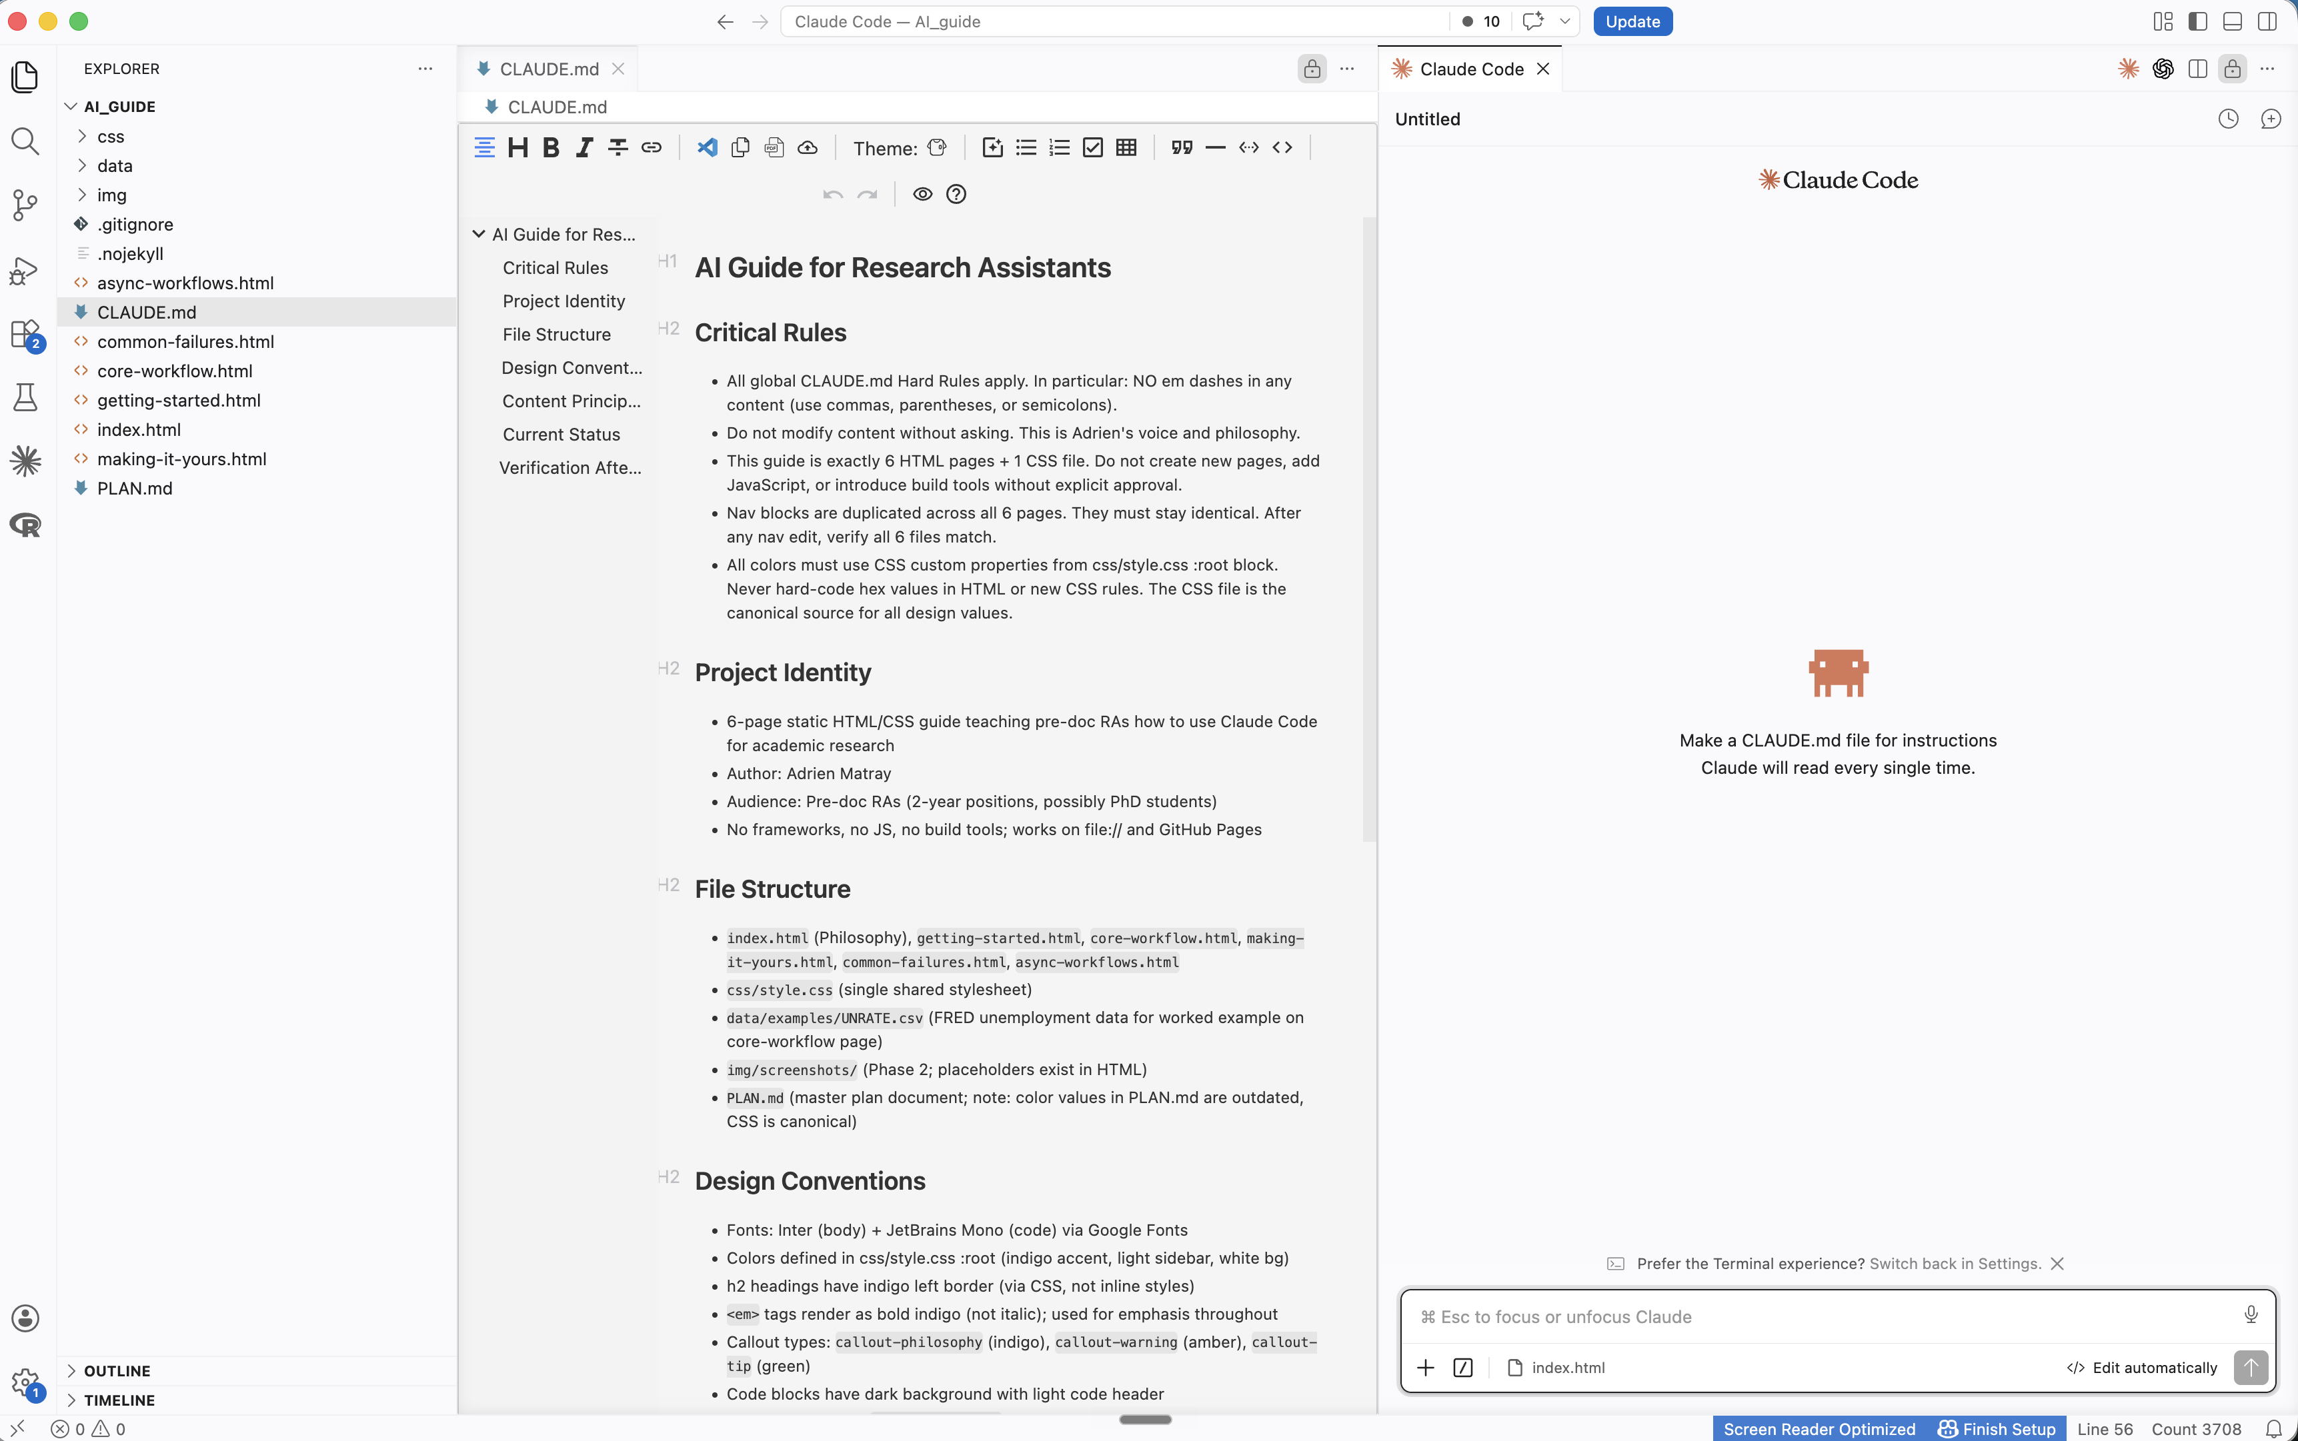This screenshot has height=1441, width=2298.
Task: Open the markdown editor help icon
Action: click(x=956, y=195)
